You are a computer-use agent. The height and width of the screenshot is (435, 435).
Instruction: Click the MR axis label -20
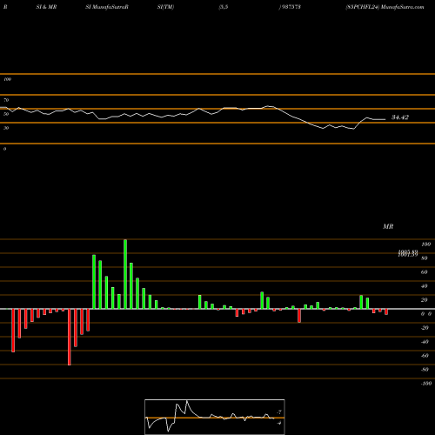[425, 328]
